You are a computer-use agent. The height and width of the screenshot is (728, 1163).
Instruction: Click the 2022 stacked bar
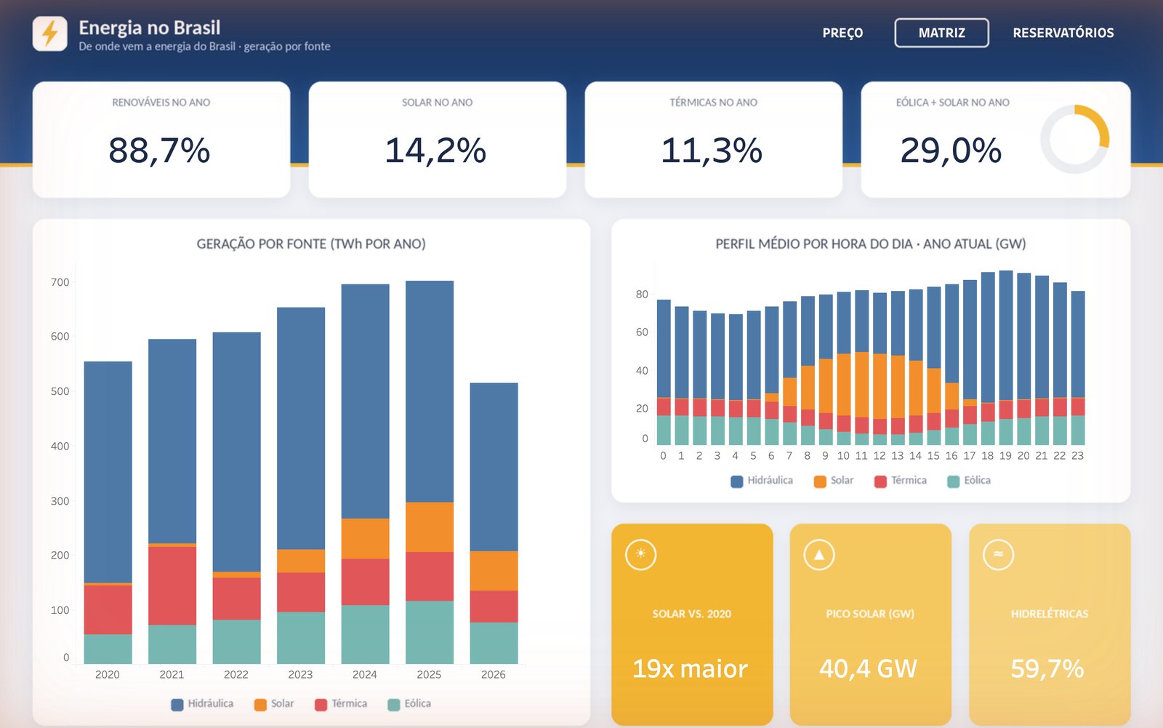(236, 497)
